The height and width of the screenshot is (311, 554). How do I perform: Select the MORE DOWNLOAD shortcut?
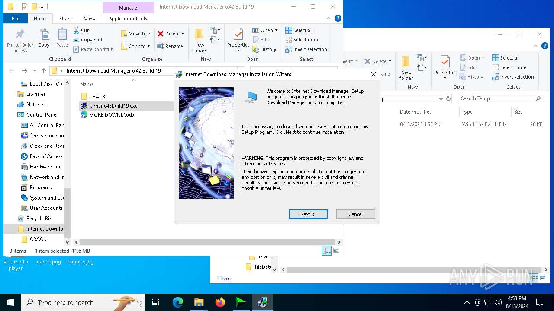107,114
